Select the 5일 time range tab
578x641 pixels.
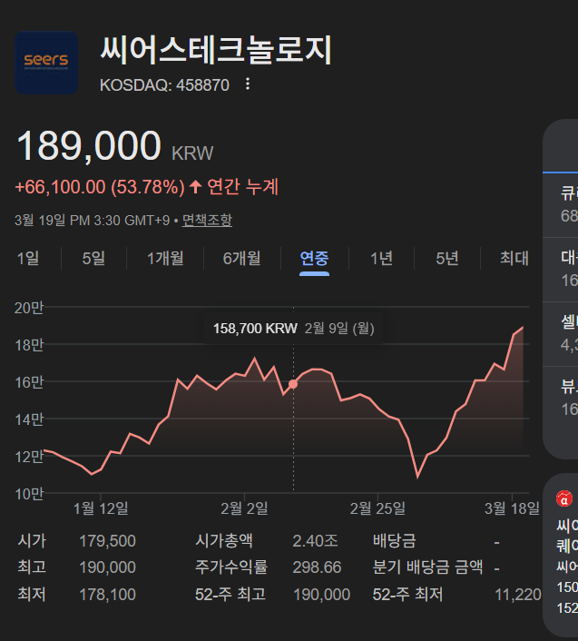point(93,259)
